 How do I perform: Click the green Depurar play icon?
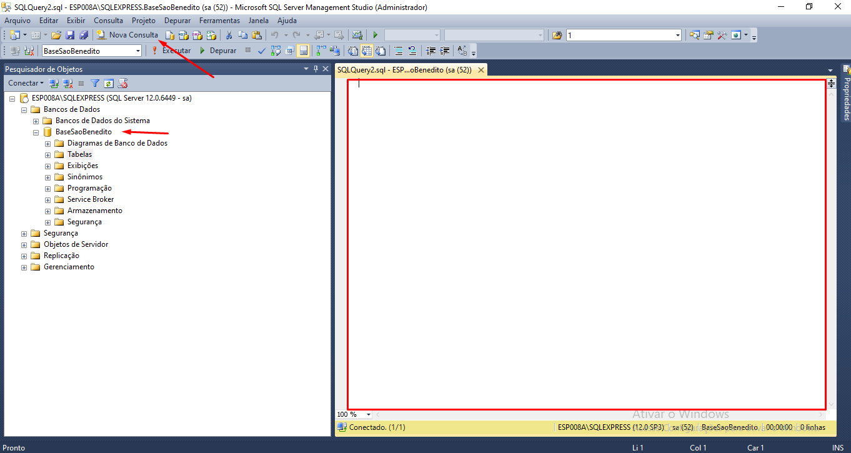[202, 51]
